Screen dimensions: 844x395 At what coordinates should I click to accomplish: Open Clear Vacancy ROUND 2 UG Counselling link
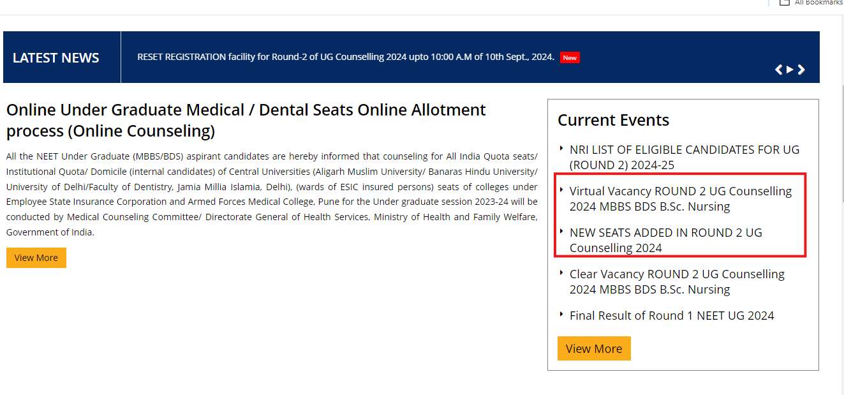[676, 281]
